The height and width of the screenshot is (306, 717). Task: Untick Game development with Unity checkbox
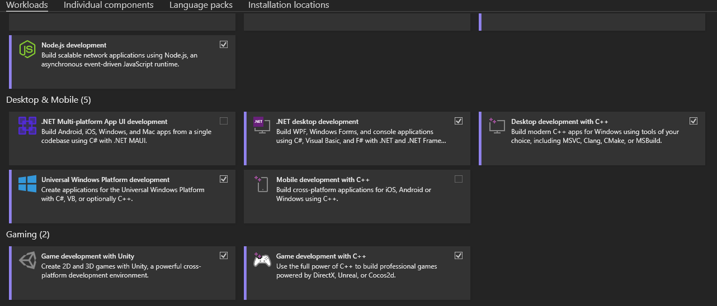pyautogui.click(x=224, y=256)
